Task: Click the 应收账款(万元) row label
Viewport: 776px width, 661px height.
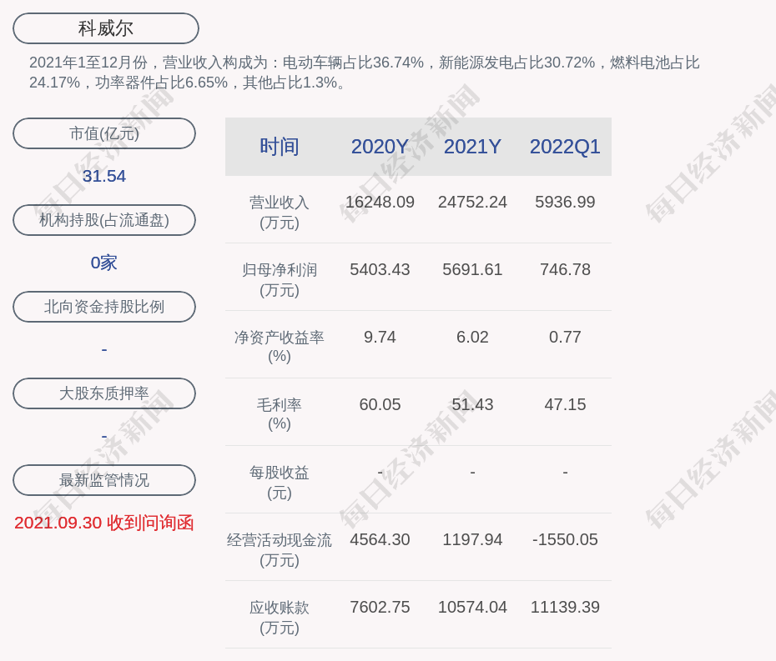Action: point(280,618)
